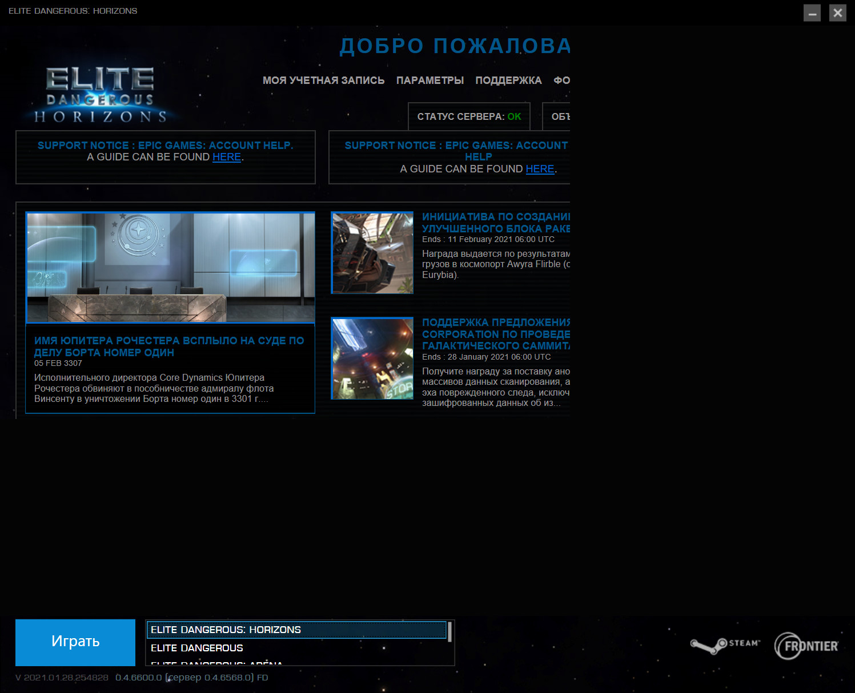The width and height of the screenshot is (855, 693).
Task: Open headline ИМЯ ЮПИТЕРА РОЧЕСТЕРА news article
Action: (169, 346)
